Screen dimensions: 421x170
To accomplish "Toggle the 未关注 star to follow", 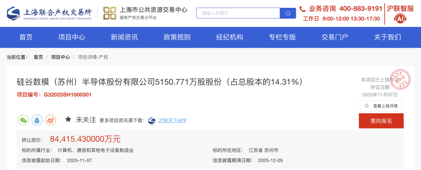I will (x=68, y=119).
